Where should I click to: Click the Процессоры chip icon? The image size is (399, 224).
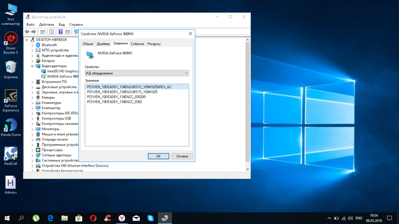pyautogui.click(x=38, y=150)
